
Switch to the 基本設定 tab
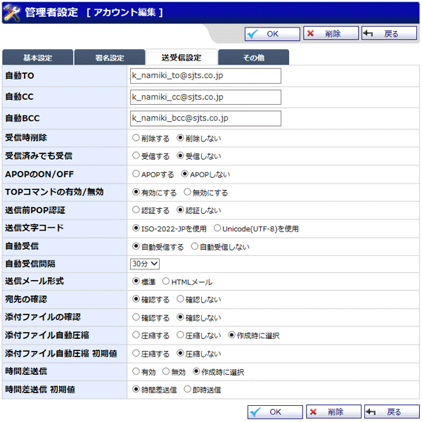click(x=37, y=58)
